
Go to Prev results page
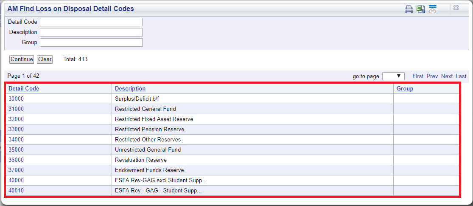point(432,76)
